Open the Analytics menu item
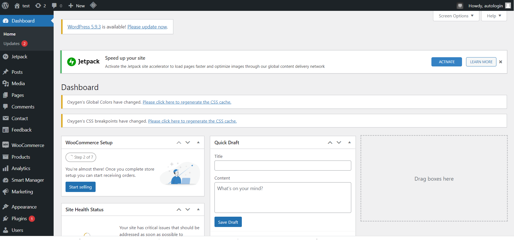514x240 pixels. pos(21,168)
